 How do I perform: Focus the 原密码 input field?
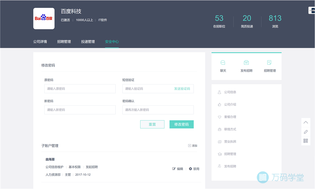[80, 89]
